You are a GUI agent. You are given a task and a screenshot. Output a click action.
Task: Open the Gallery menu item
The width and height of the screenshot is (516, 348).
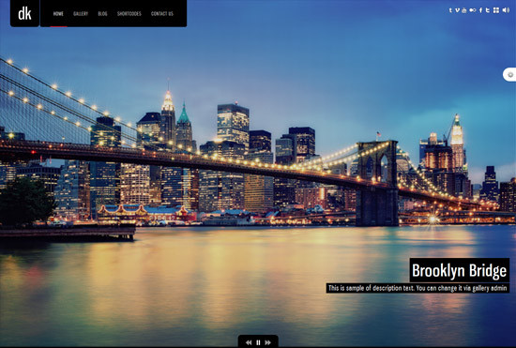coord(81,13)
